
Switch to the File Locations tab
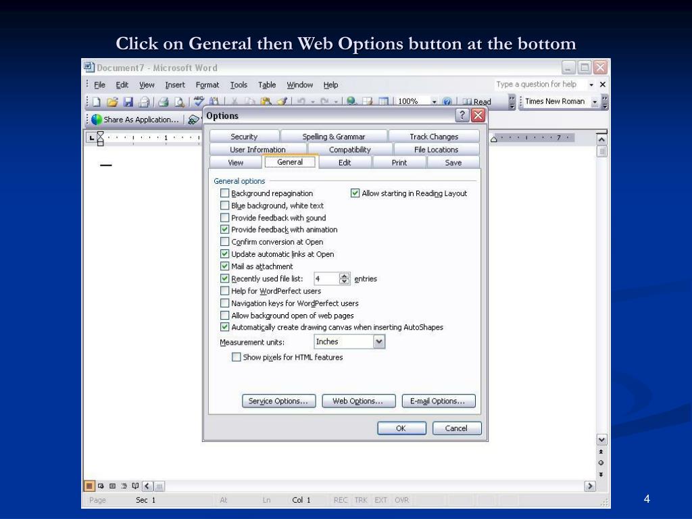436,149
